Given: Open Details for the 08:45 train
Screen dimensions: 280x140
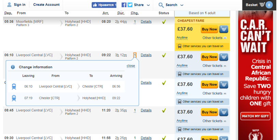Looking at the screenshot, I should [x=146, y=110].
